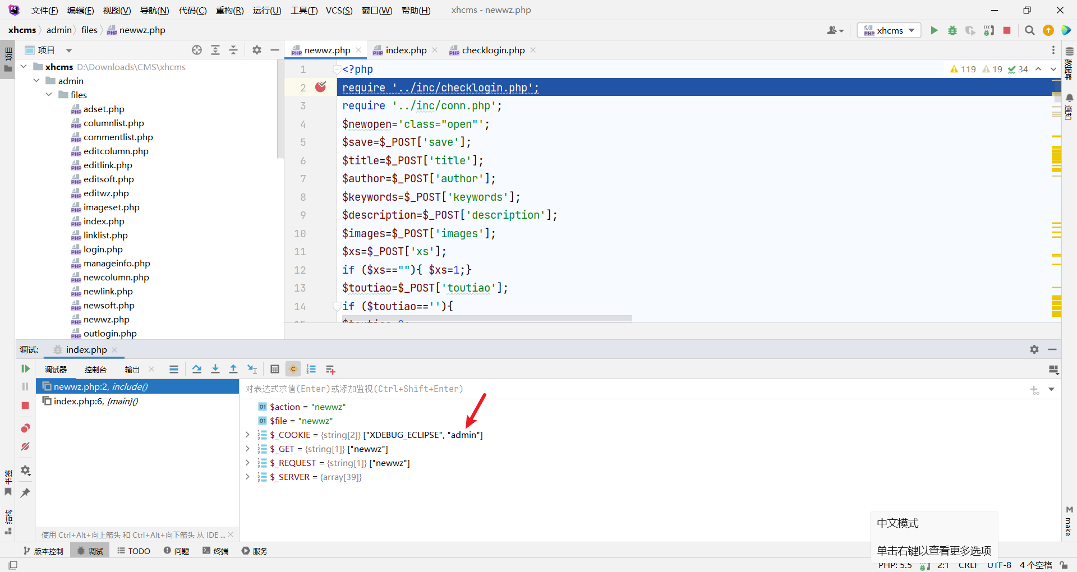Resume program in the debug panel
The height and width of the screenshot is (572, 1077).
pos(25,368)
